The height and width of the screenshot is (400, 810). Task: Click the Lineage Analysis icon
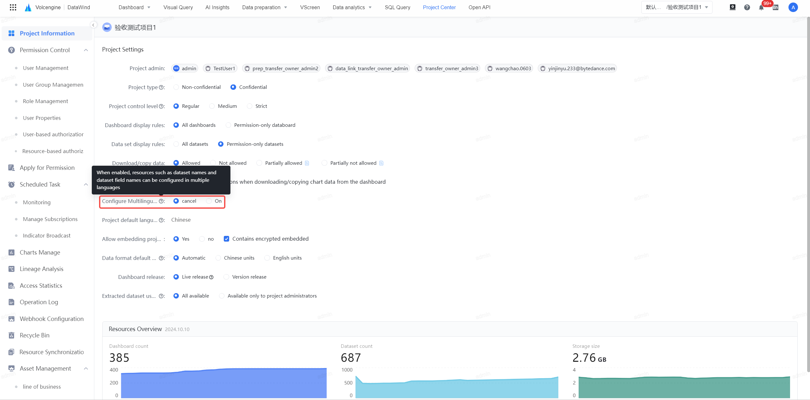pyautogui.click(x=11, y=269)
